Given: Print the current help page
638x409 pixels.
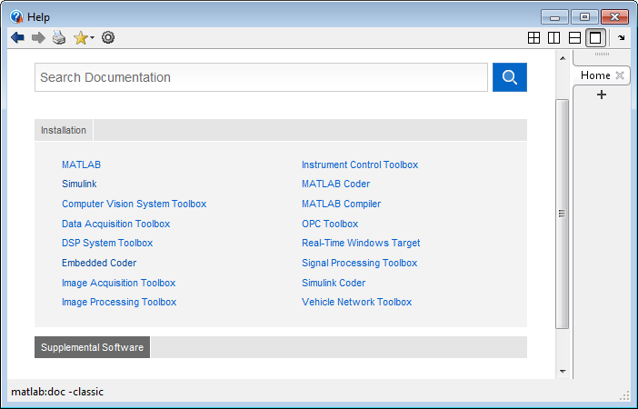Looking at the screenshot, I should (59, 37).
